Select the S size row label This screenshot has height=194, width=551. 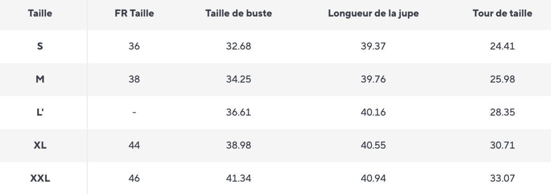pyautogui.click(x=40, y=46)
